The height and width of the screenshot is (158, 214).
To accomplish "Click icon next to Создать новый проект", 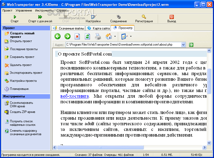I will [7, 34].
